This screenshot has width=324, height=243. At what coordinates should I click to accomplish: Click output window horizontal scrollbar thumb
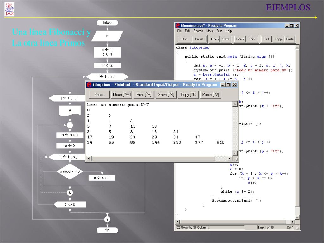[x=153, y=159]
